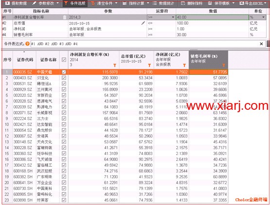Open 参数修改 pencil tool

35,3
